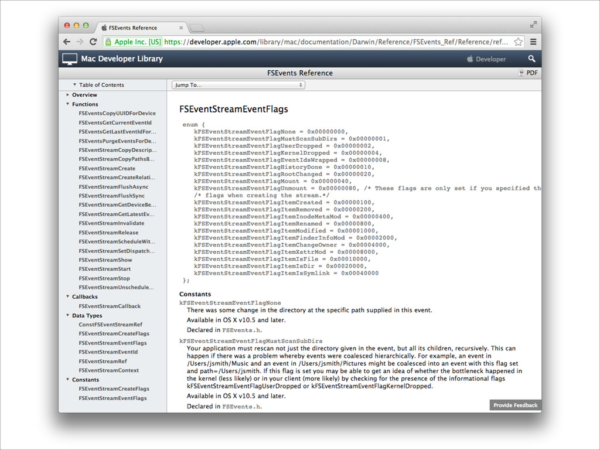
Task: Click the Apple Developer logo link
Action: tap(486, 59)
